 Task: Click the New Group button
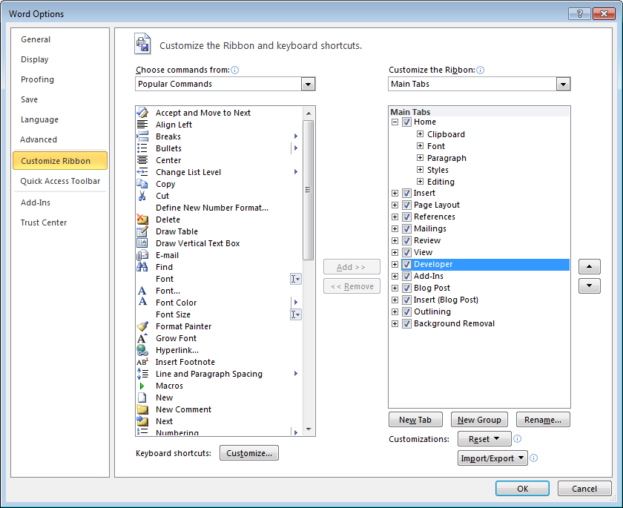479,420
